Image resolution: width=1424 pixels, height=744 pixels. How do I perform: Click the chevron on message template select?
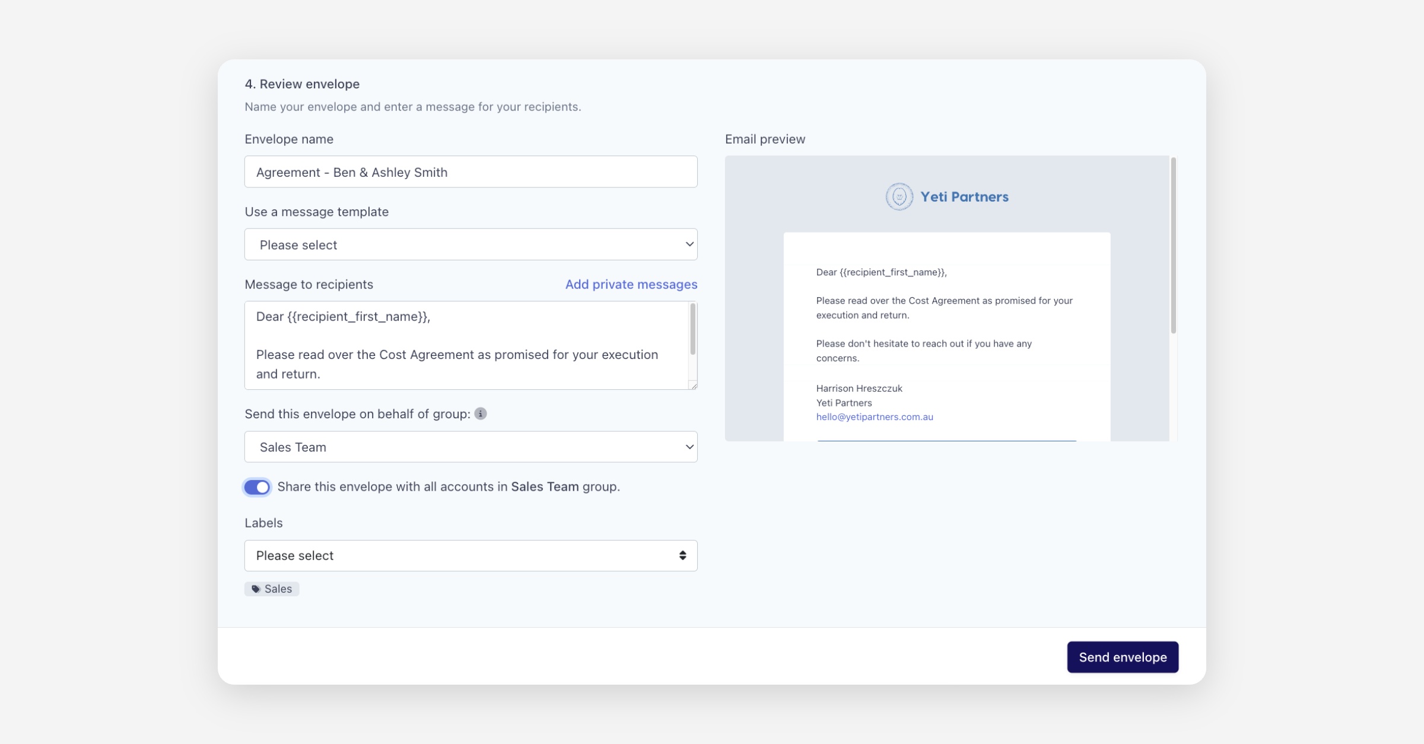pos(689,244)
